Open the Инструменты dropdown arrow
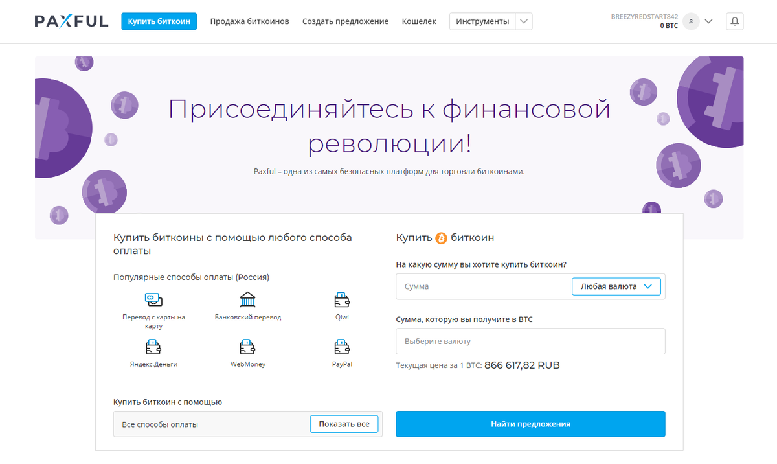777x464 pixels. 524,21
